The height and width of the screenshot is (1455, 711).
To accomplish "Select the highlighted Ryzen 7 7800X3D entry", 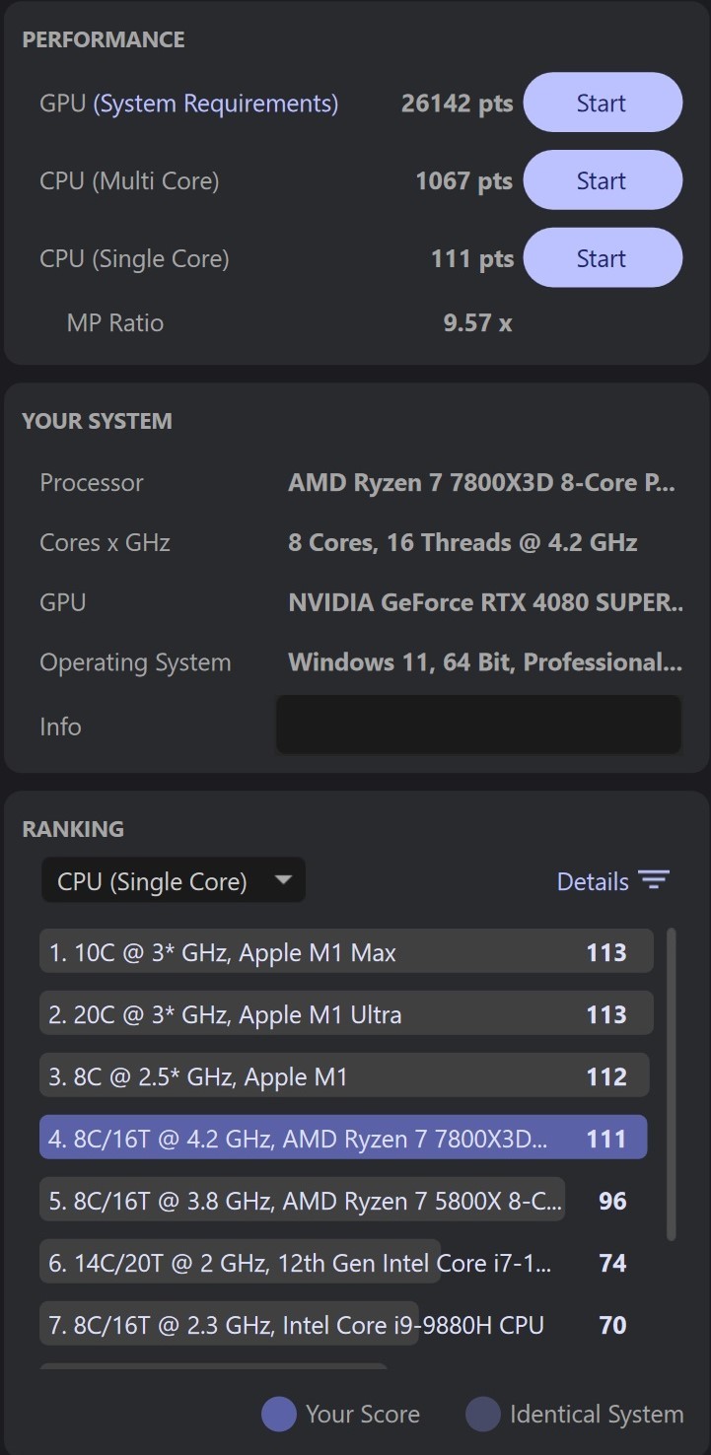I will [x=343, y=1139].
